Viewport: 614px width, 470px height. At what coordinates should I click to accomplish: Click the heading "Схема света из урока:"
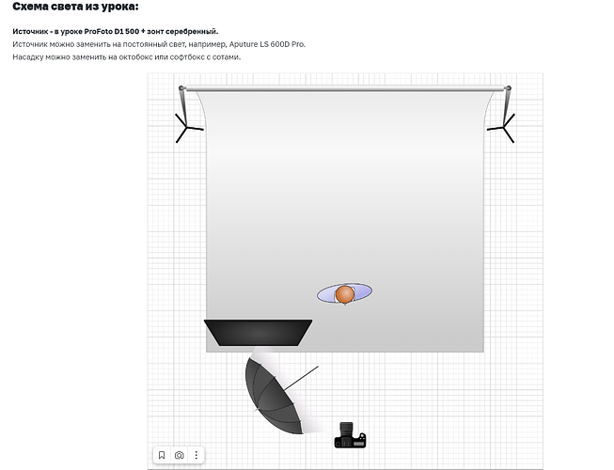(x=75, y=8)
